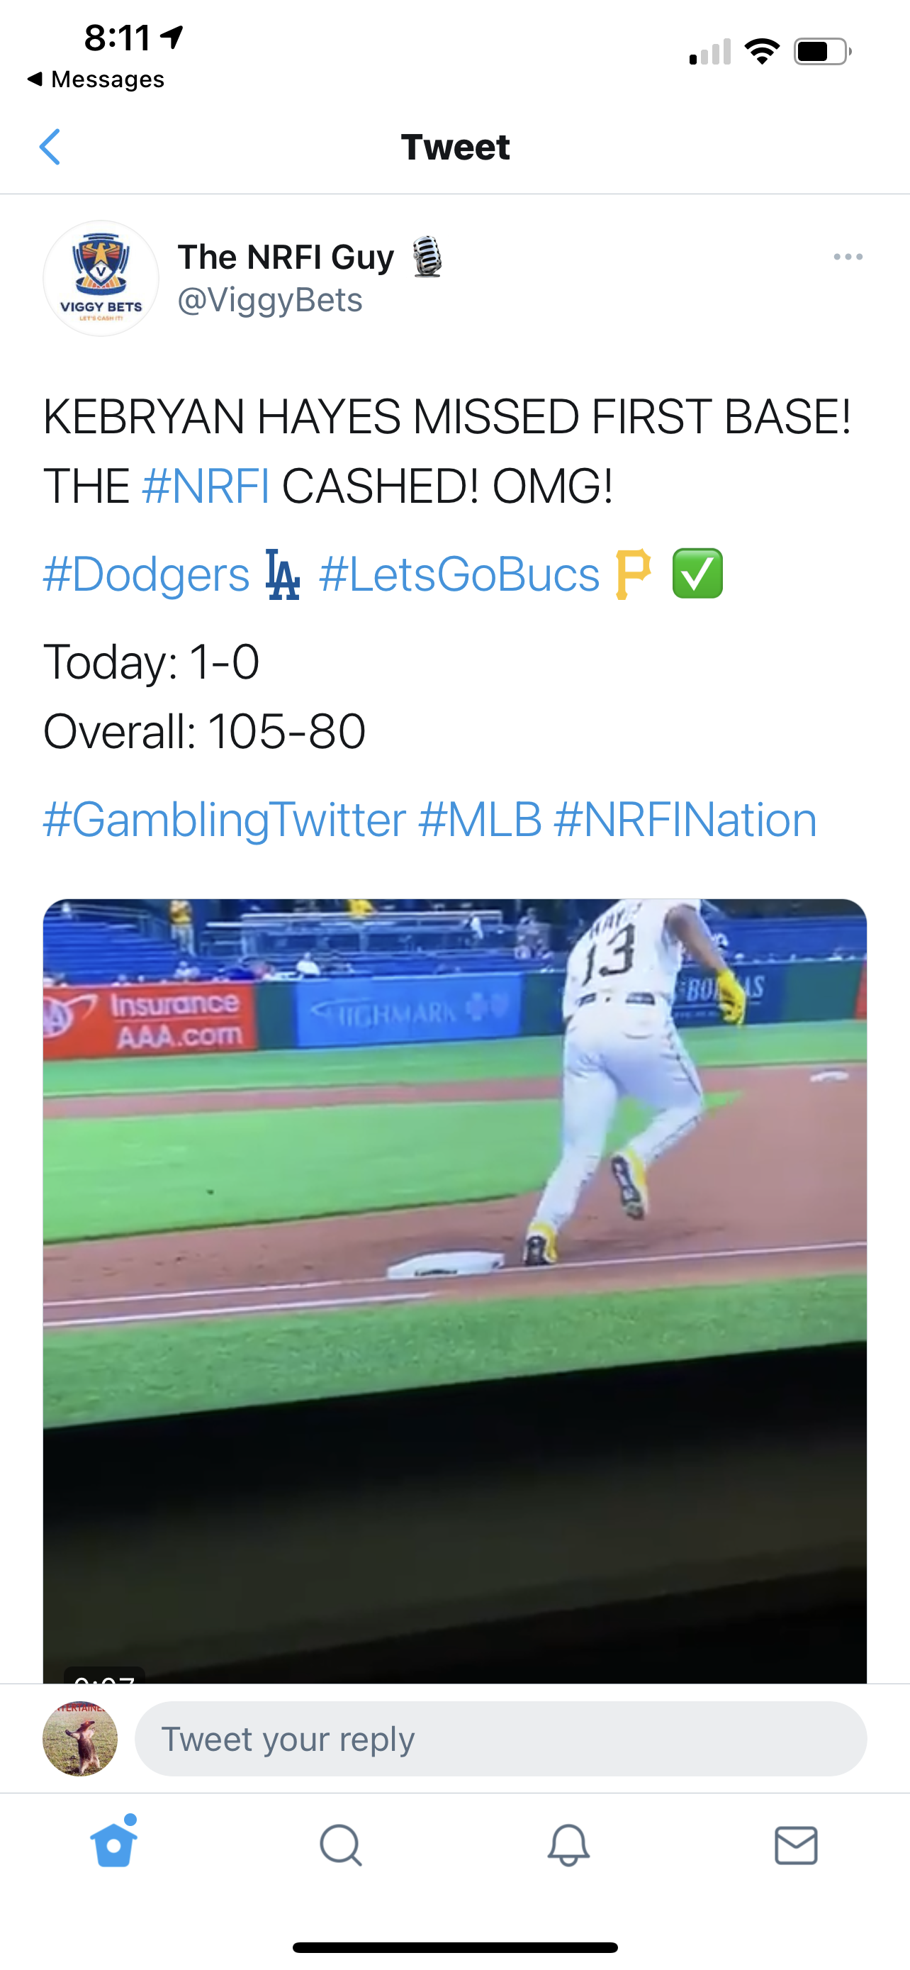The width and height of the screenshot is (910, 1970).
Task: Tap the #NRFI hashtag
Action: [206, 486]
